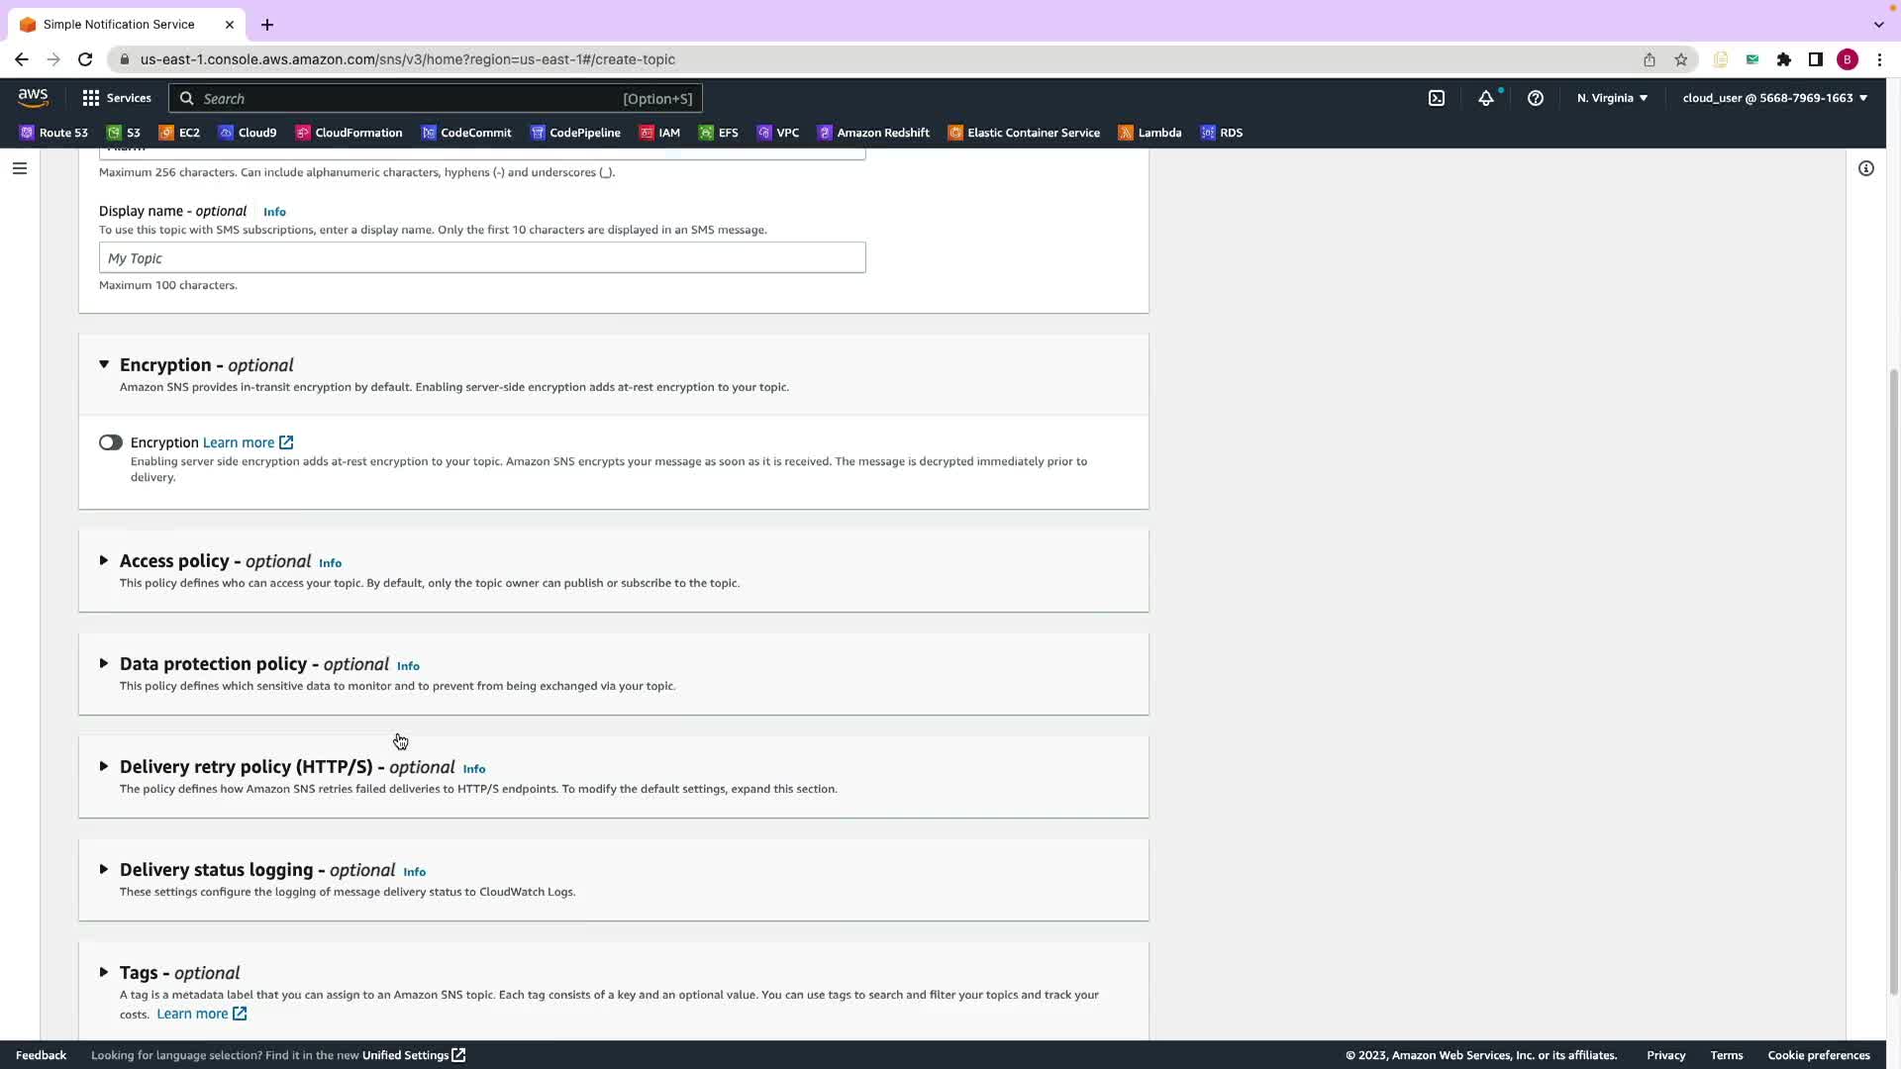Viewport: 1901px width, 1069px height.
Task: Go to the AWS home logo
Action: point(33,97)
